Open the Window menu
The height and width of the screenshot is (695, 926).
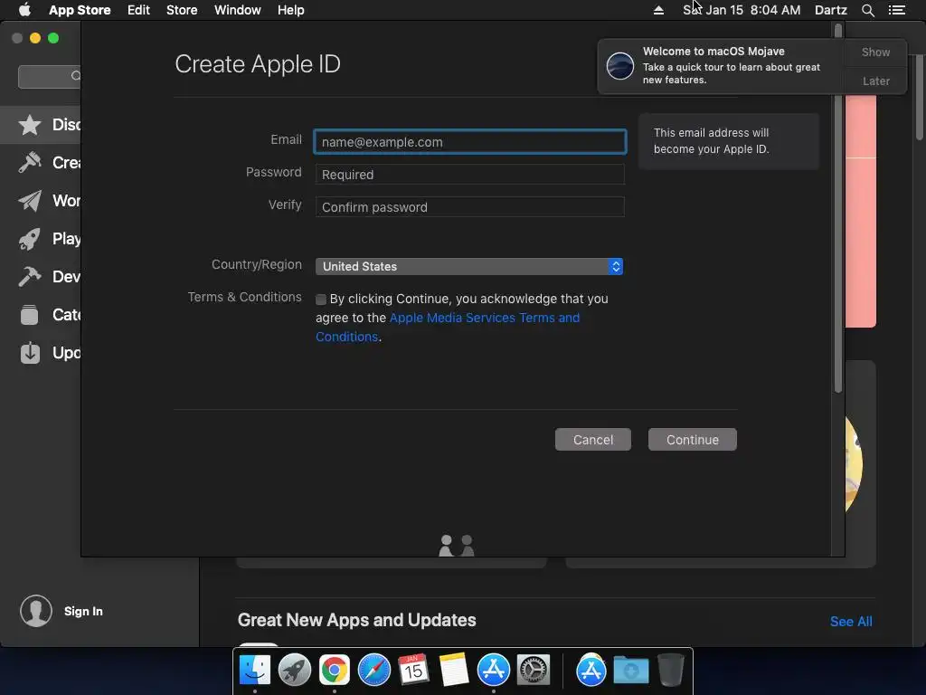pos(238,10)
